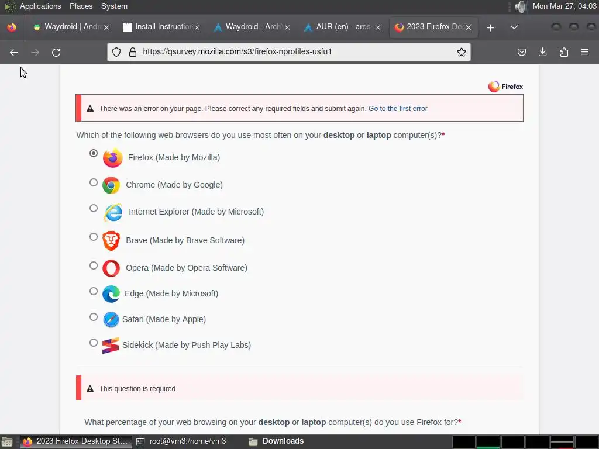Select the Sidekick radio option
599x449 pixels.
[94, 343]
